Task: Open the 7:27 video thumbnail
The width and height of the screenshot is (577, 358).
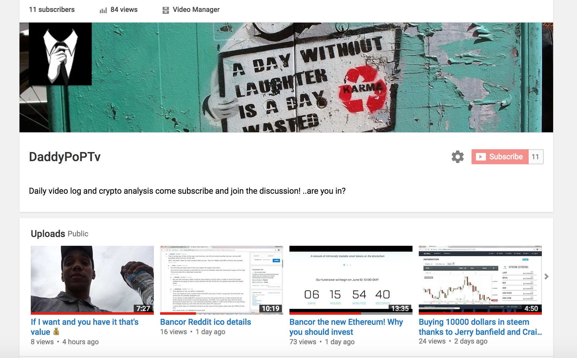Action: (x=92, y=280)
